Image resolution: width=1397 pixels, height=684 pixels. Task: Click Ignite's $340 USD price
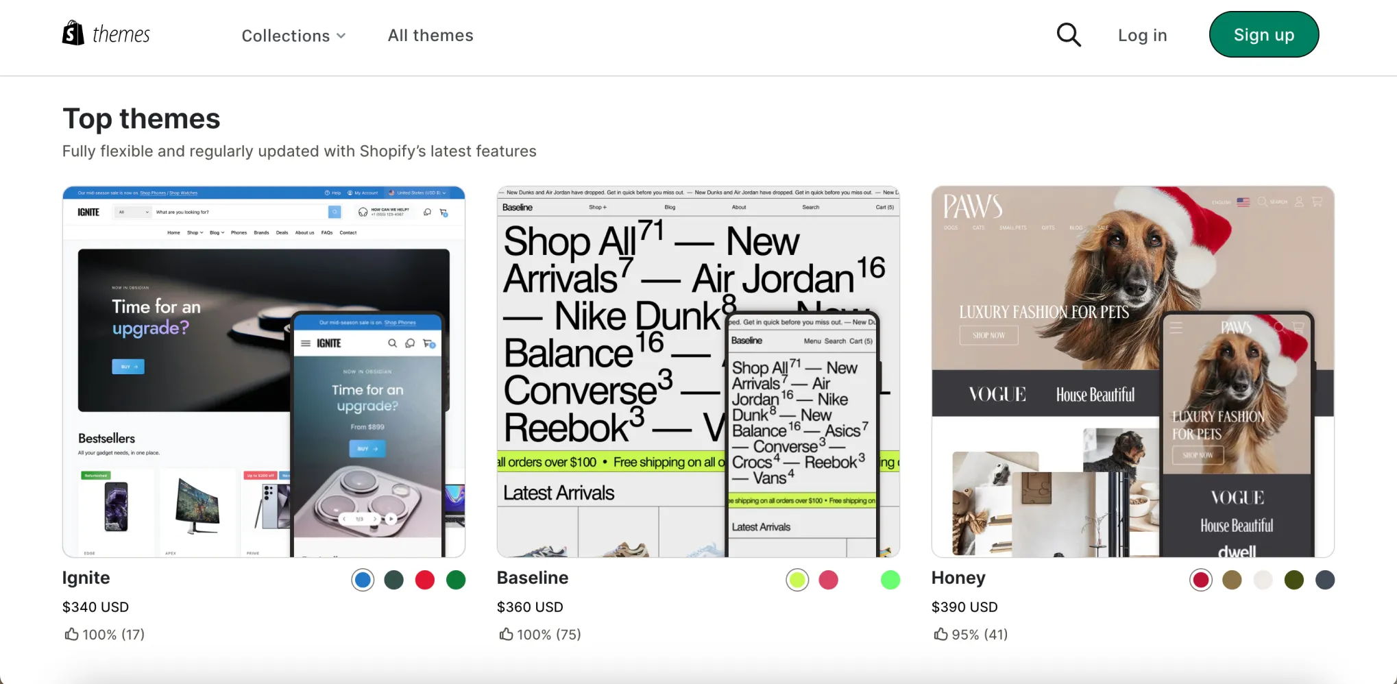(95, 607)
